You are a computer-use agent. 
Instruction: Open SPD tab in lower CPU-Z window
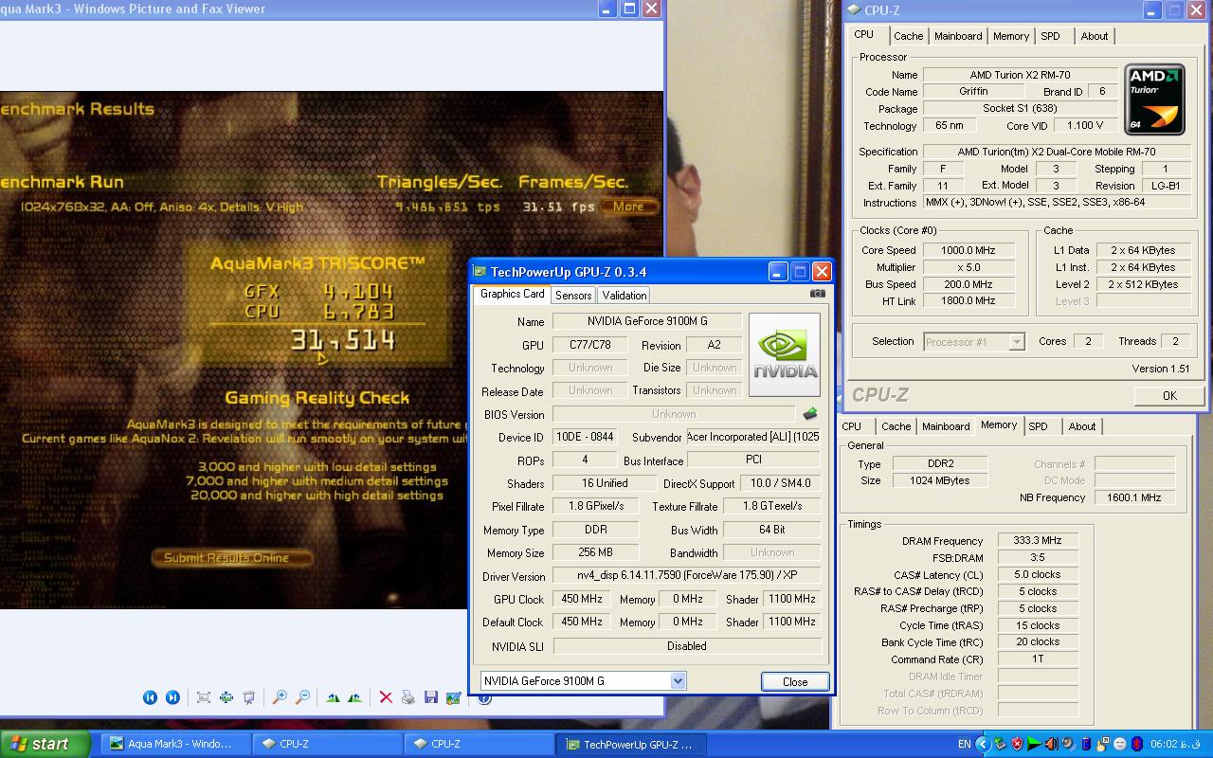coord(1038,426)
